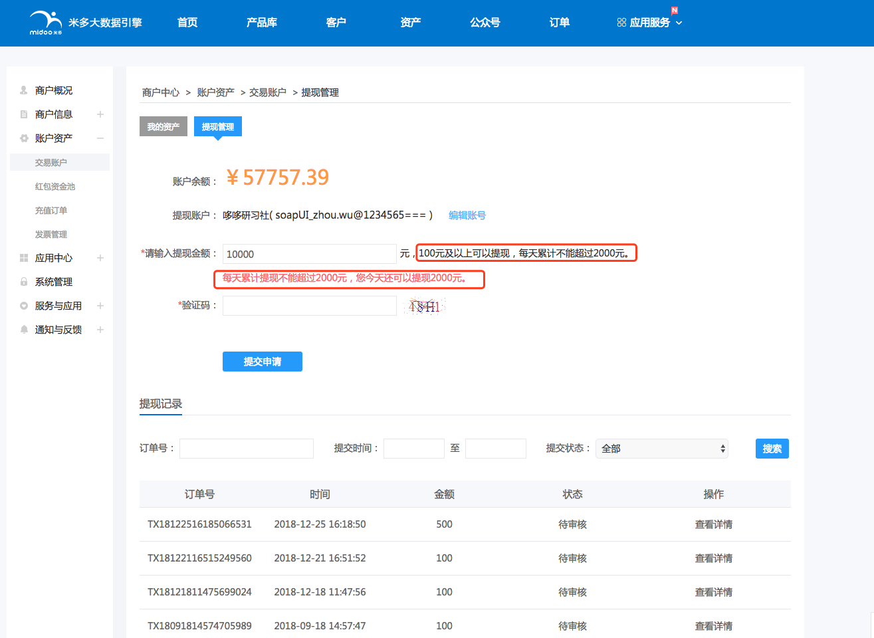Switch to 我的资产 tab
The image size is (874, 638).
coord(164,126)
